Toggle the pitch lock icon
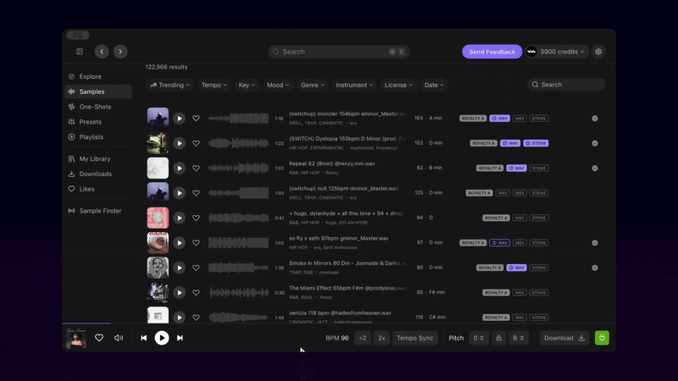This screenshot has width=678, height=381. (499, 338)
